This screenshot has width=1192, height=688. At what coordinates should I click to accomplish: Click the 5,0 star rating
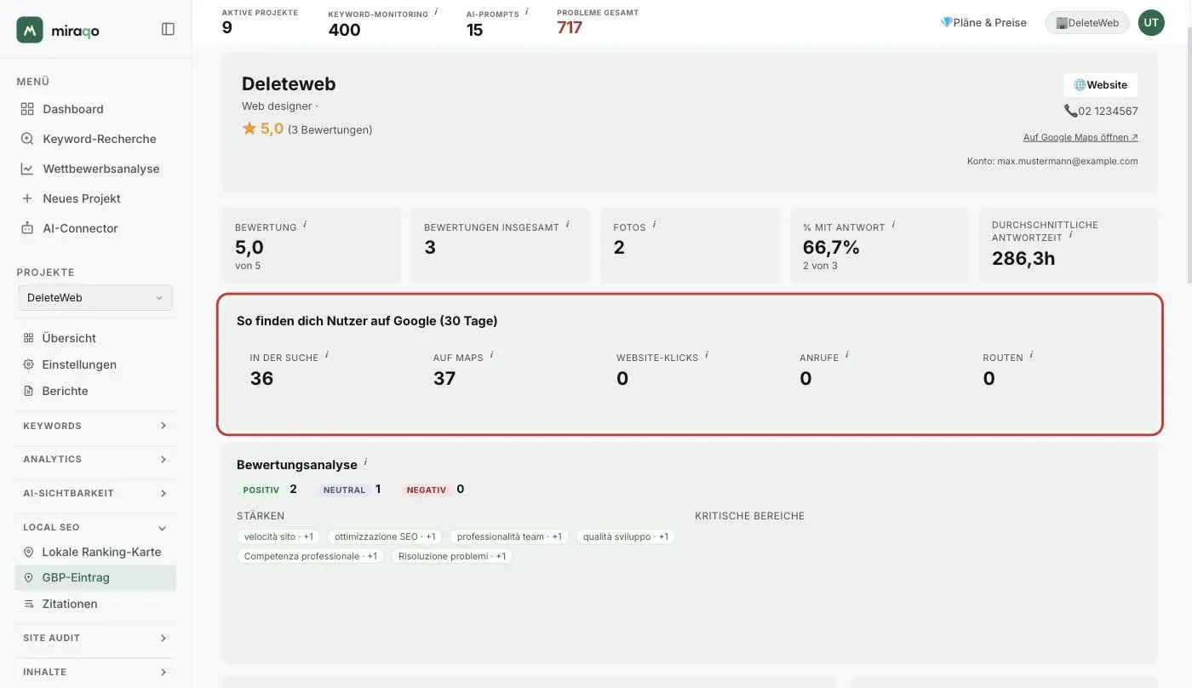(x=263, y=129)
